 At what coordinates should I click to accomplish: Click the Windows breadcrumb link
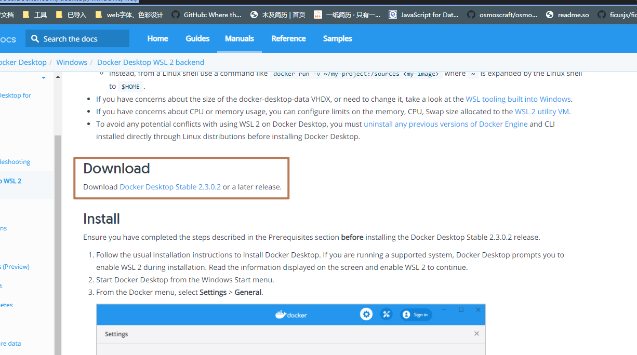tap(72, 62)
